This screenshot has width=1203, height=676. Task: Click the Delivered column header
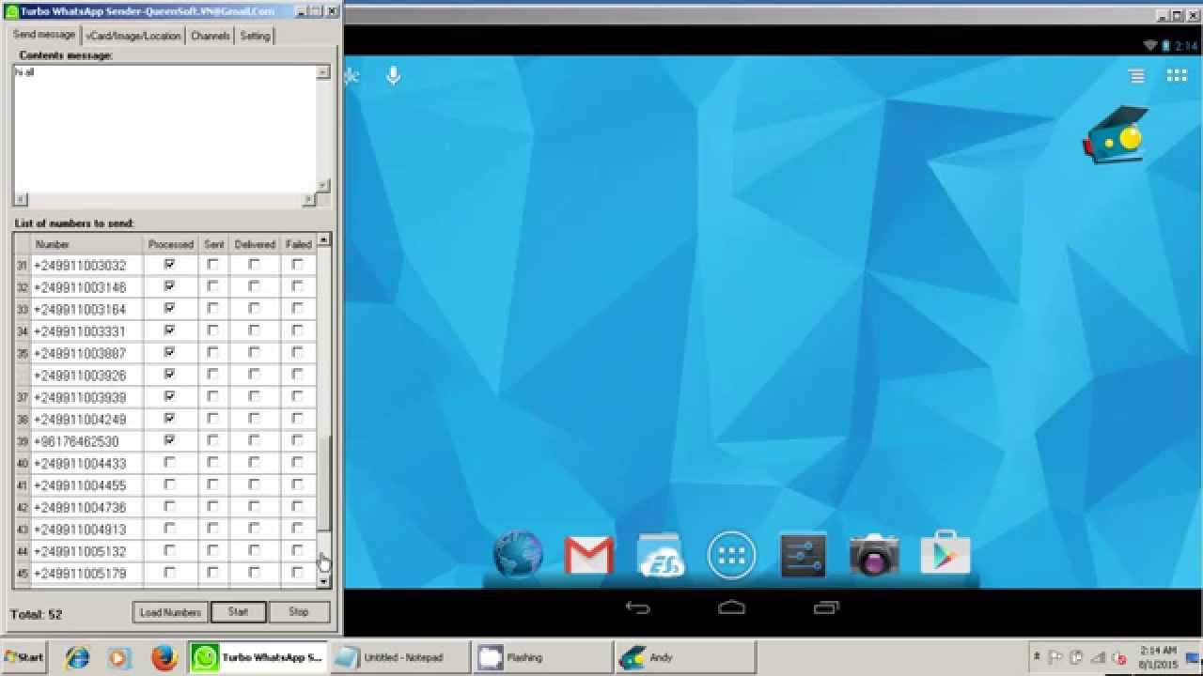tap(254, 244)
